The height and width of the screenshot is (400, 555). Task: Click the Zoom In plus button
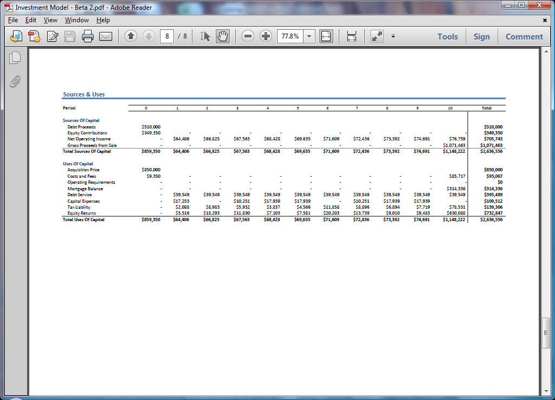click(x=266, y=36)
